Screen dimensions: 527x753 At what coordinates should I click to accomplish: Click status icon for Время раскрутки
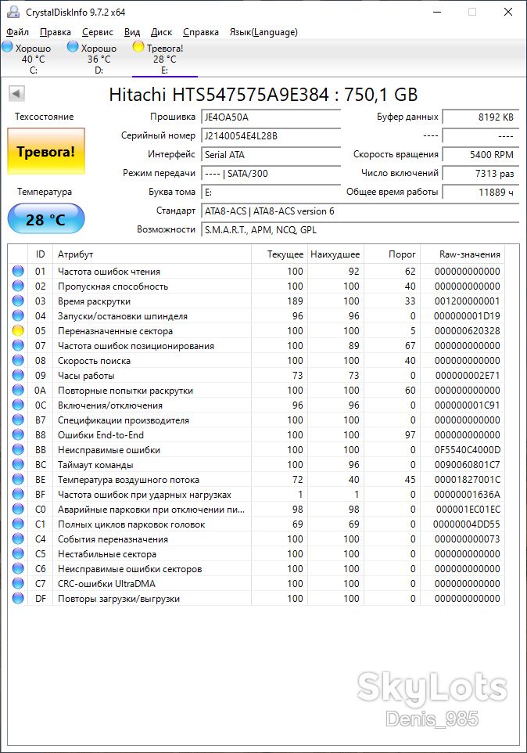pos(18,301)
